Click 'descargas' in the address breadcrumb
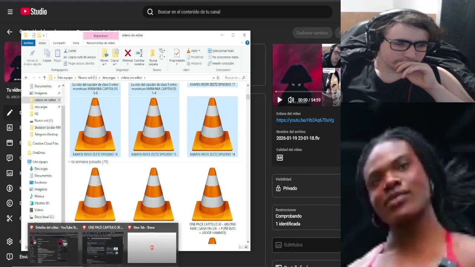 tap(109, 78)
